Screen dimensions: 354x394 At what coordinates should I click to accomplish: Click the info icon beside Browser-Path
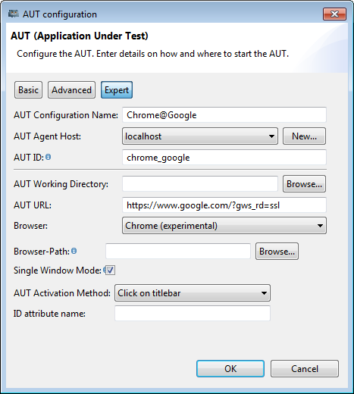click(x=74, y=251)
